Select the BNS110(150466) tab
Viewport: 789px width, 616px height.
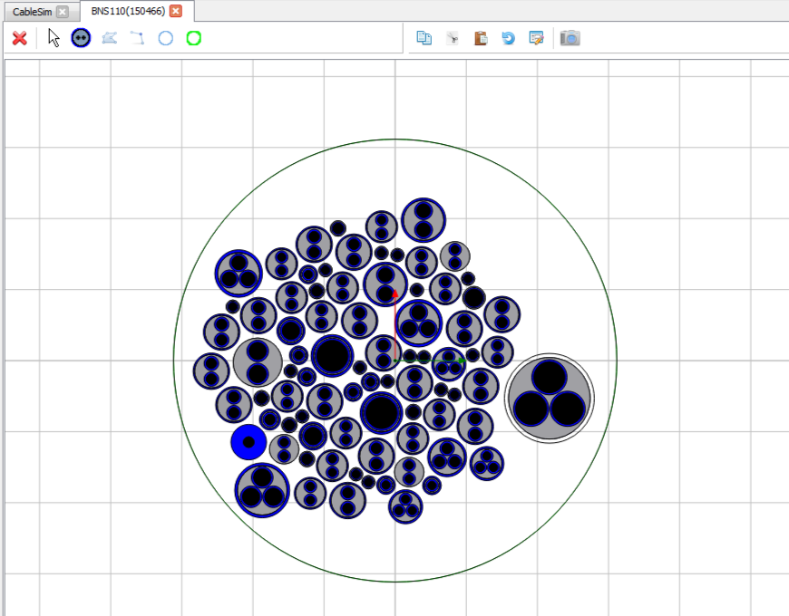click(127, 12)
